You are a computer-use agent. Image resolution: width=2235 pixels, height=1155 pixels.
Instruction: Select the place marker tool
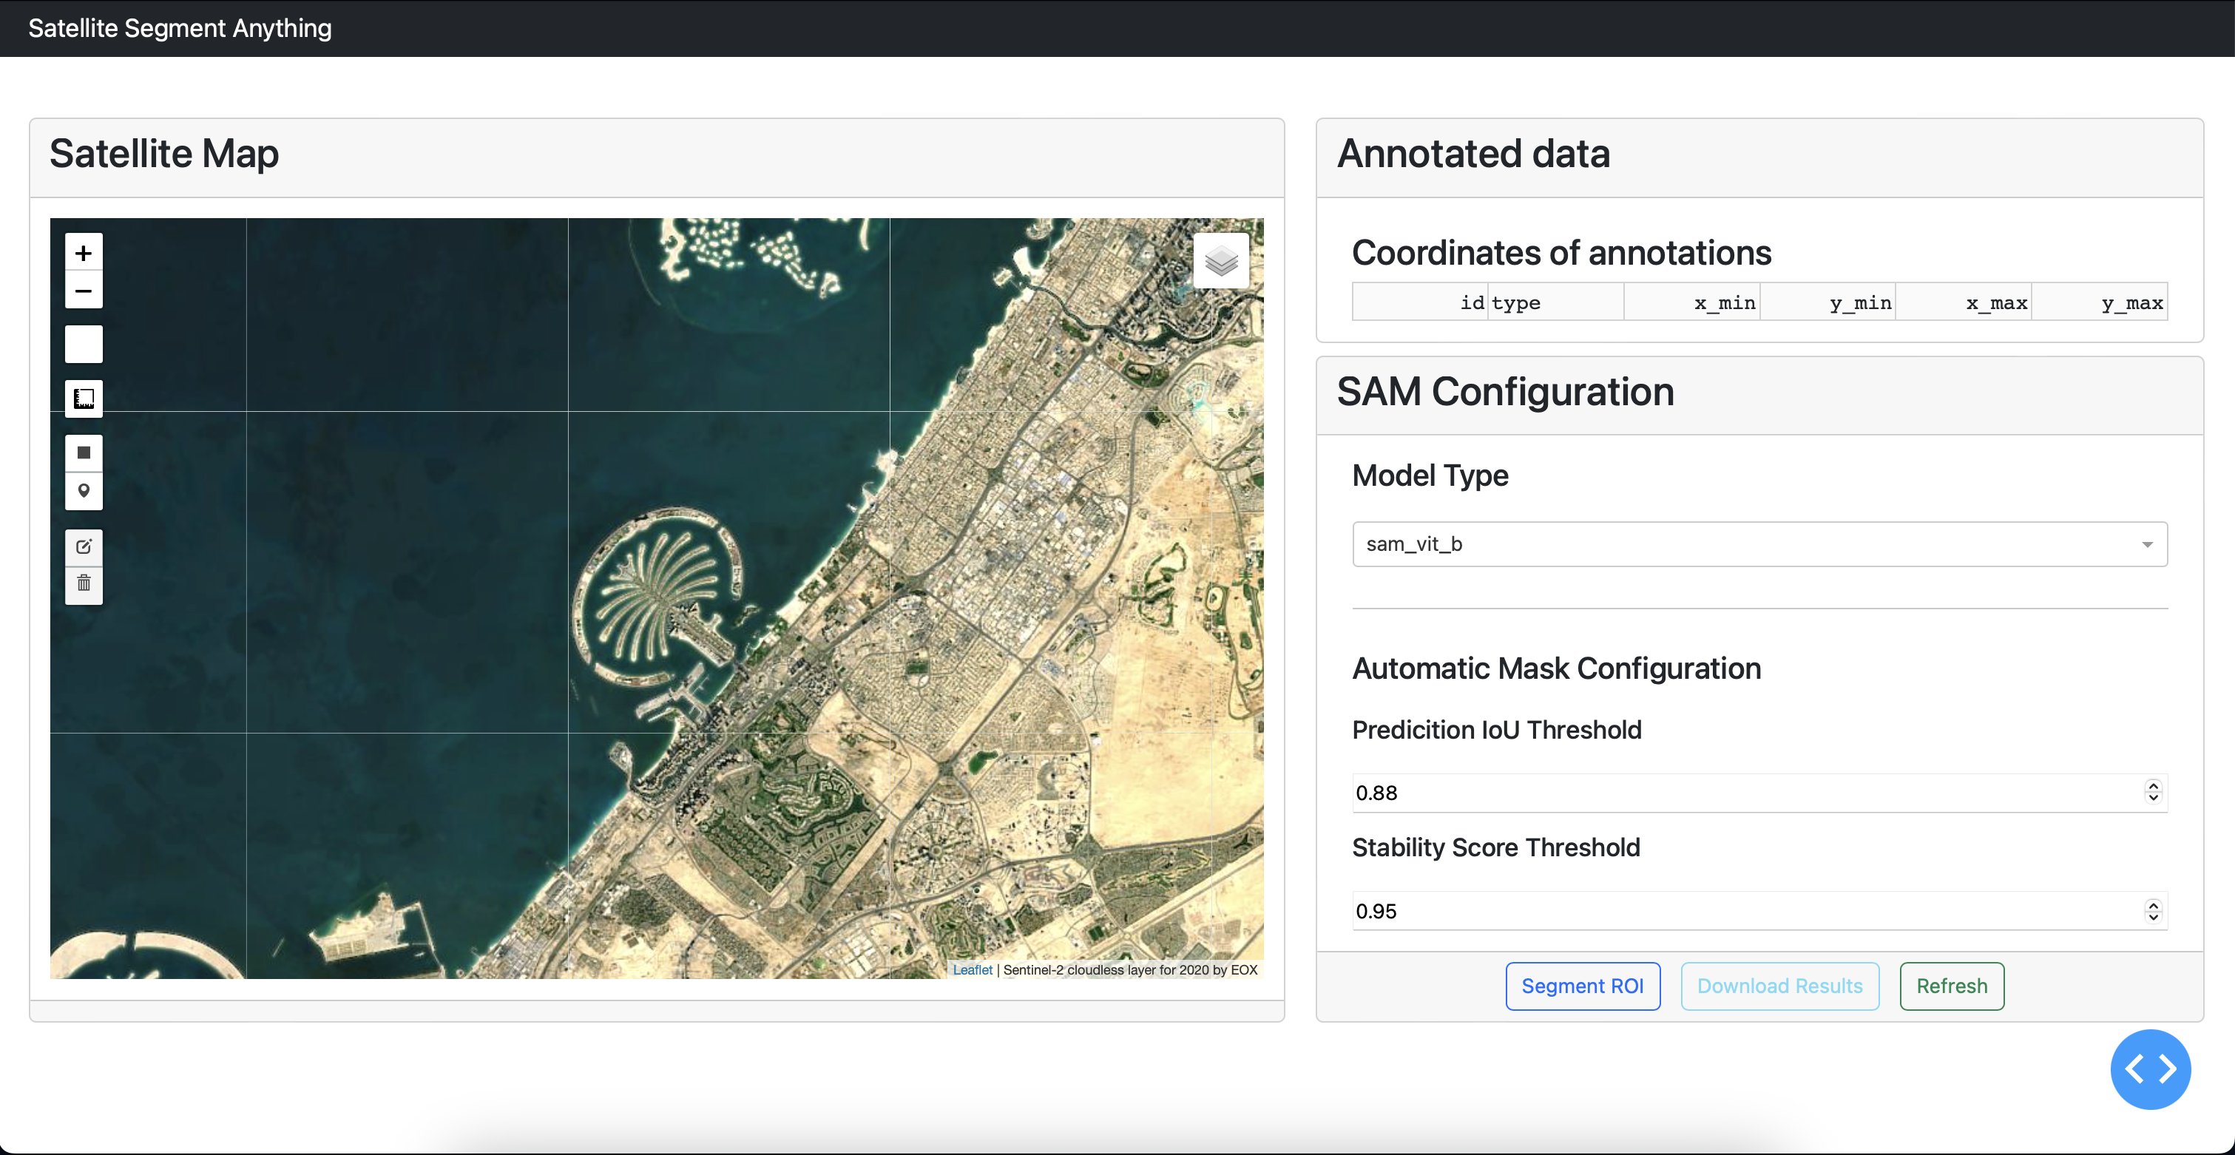click(84, 490)
